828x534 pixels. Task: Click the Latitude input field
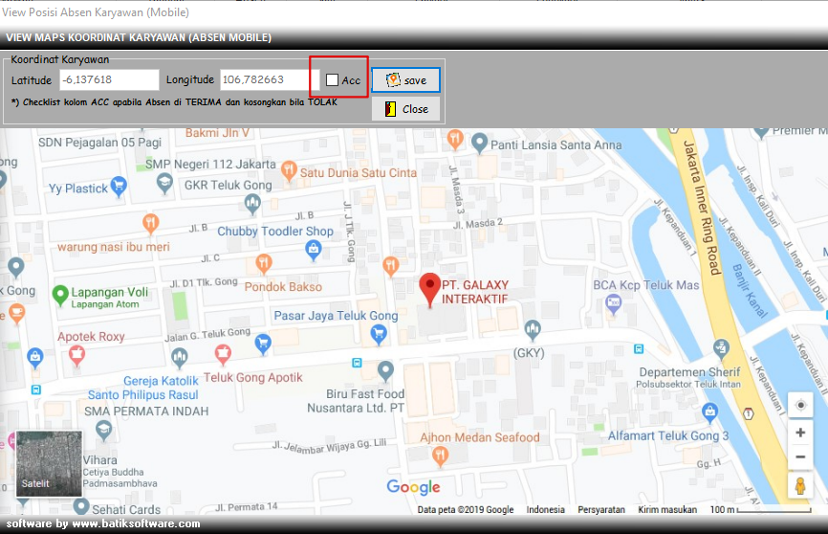(108, 80)
